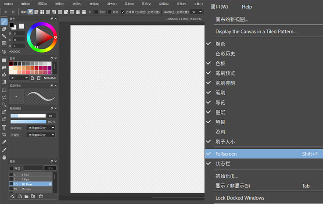Click the redo arrow in toolbar
This screenshot has height=204, width=323.
point(13,12)
